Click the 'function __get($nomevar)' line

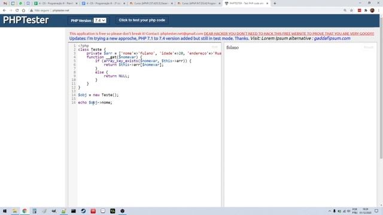click(114, 57)
